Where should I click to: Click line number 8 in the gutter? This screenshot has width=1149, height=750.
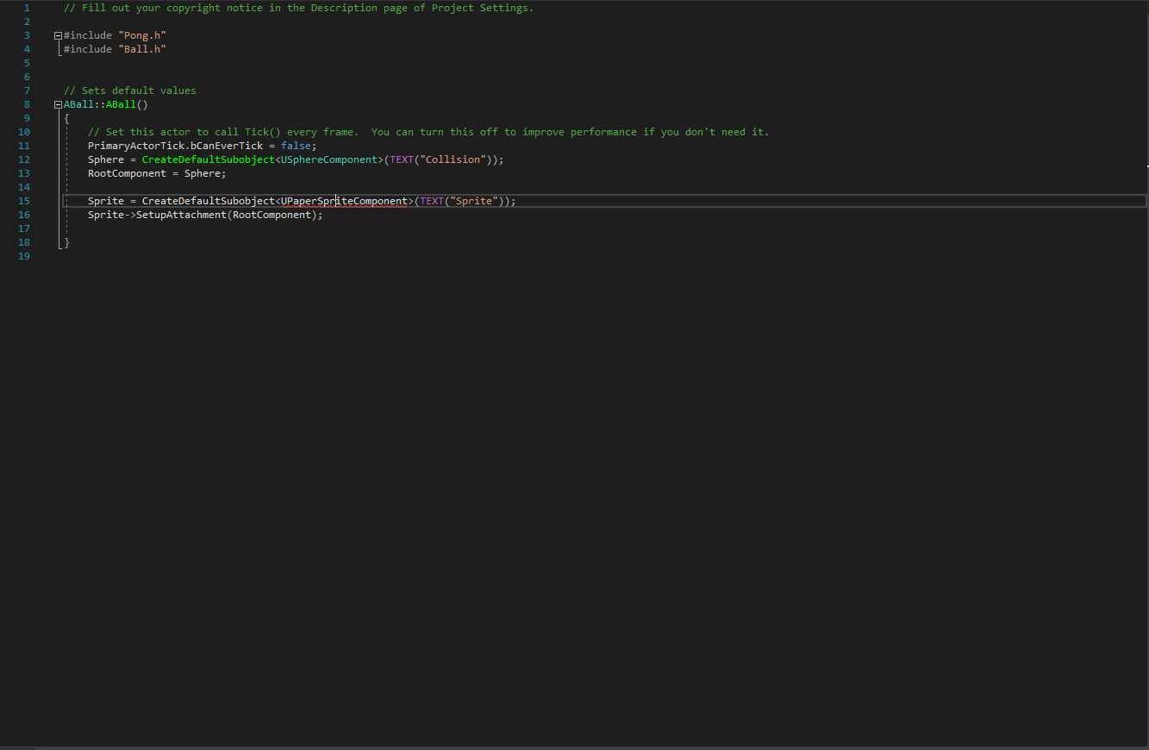[27, 104]
